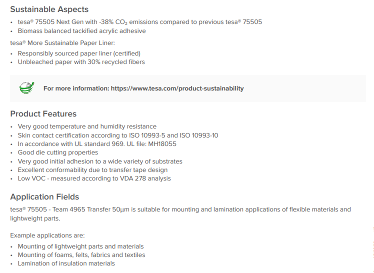This screenshot has width=374, height=273.
Task: Select the mounting of lightweight parts bullet
Action: click(x=80, y=246)
